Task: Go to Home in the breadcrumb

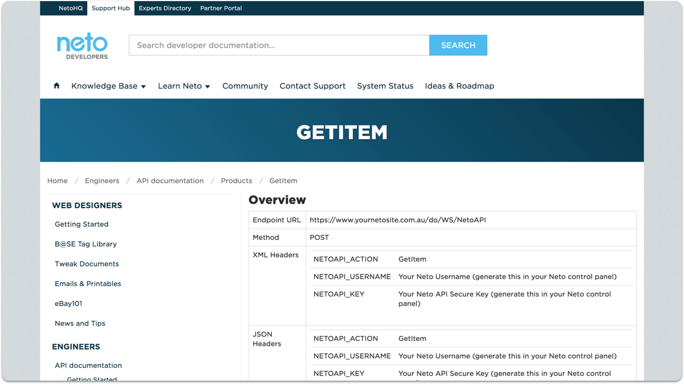Action: (58, 181)
